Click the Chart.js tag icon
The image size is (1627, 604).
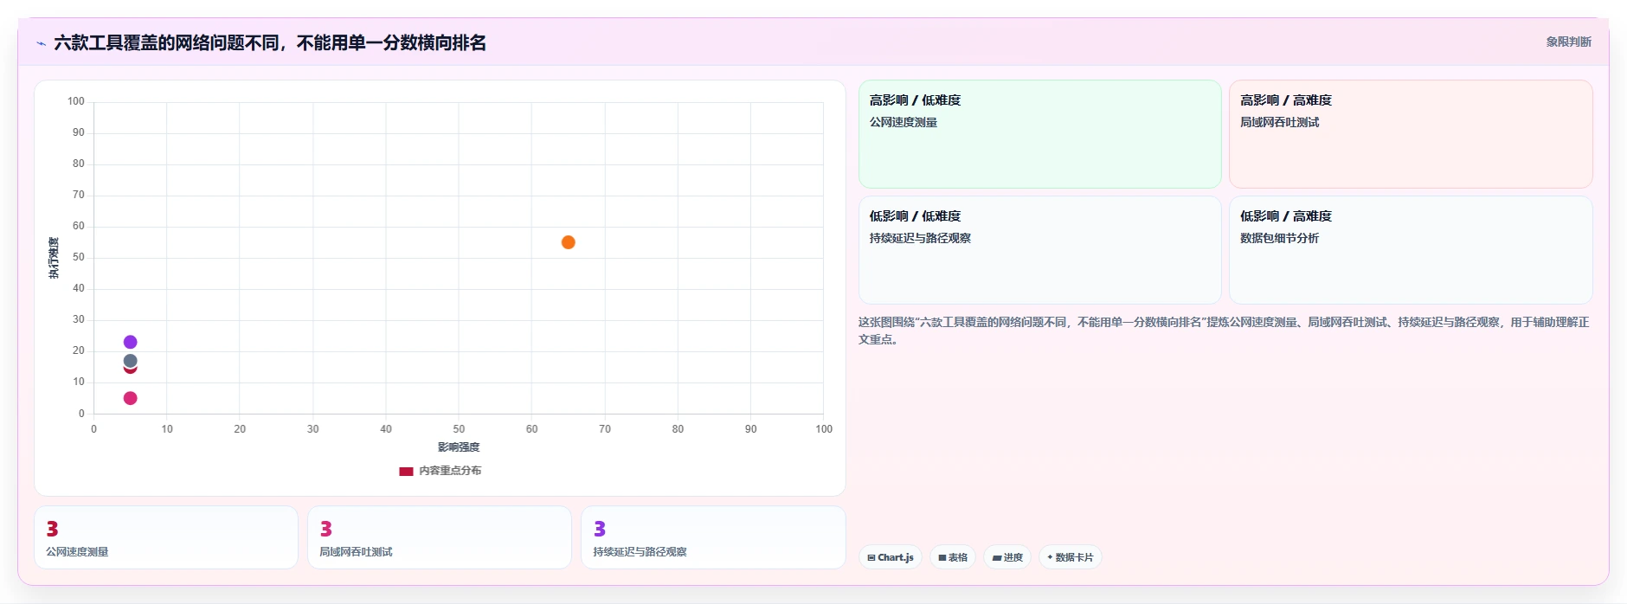871,558
